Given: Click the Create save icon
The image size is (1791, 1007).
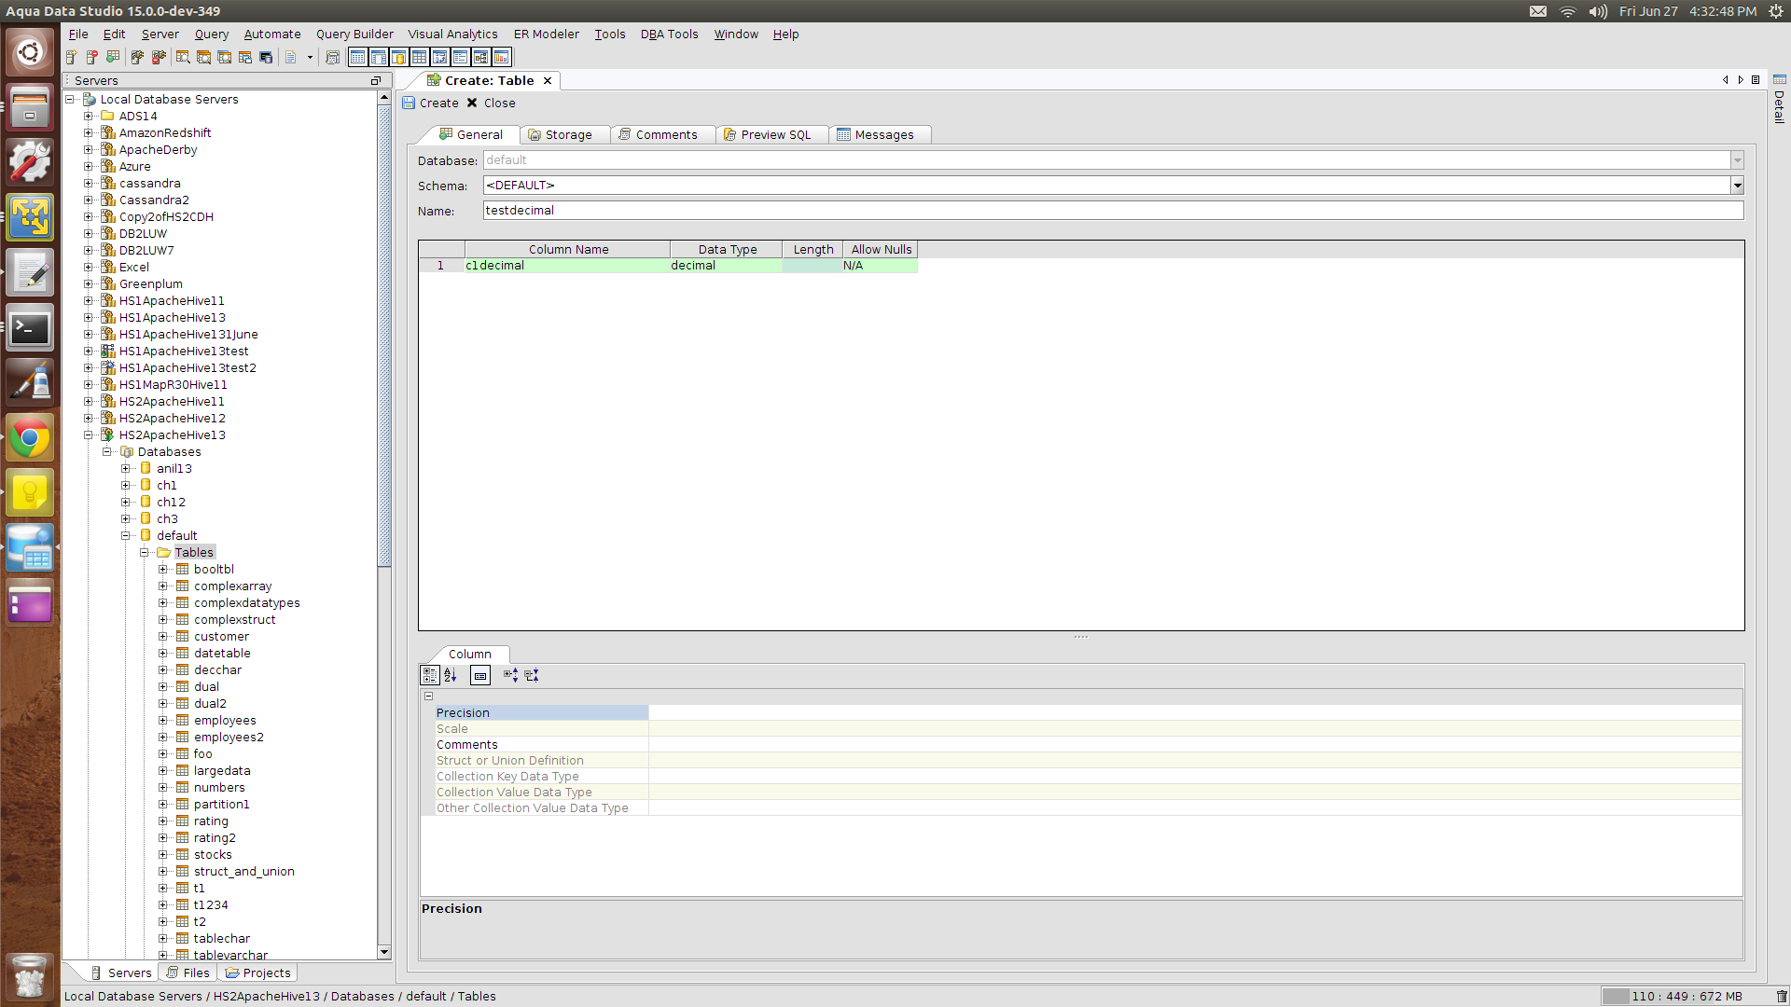Looking at the screenshot, I should coord(410,103).
